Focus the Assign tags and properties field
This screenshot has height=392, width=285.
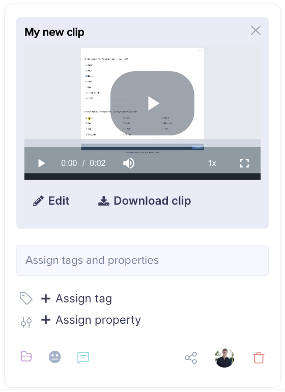[x=142, y=260]
